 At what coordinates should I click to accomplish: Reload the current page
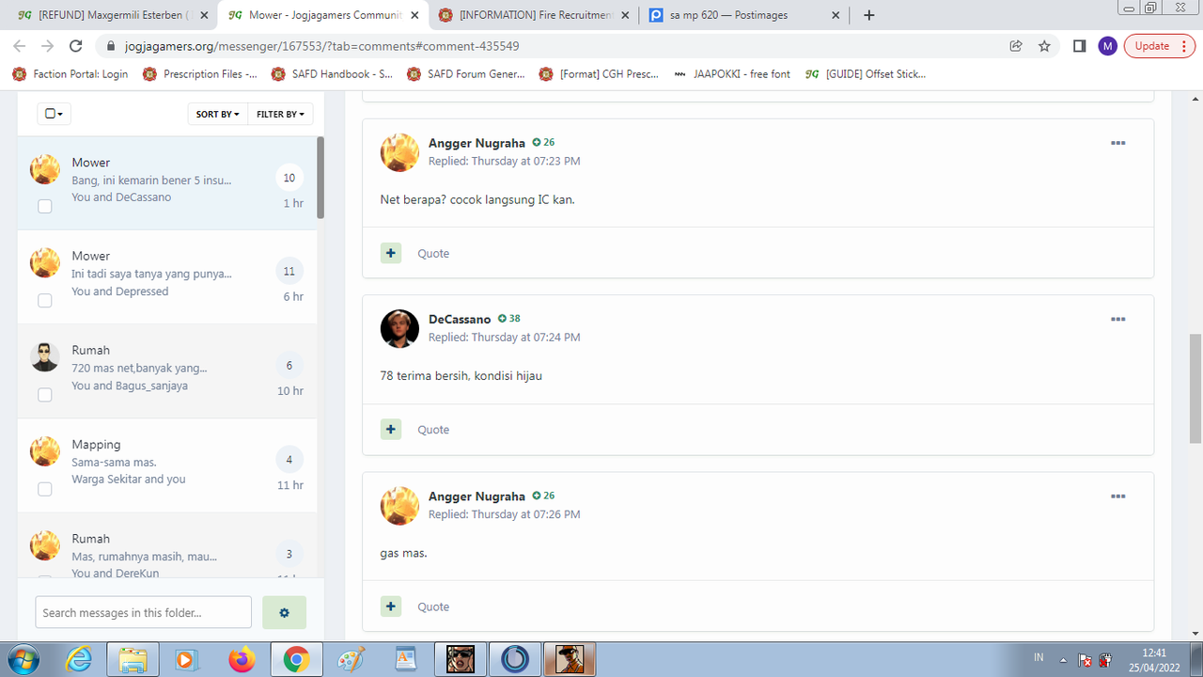tap(78, 46)
